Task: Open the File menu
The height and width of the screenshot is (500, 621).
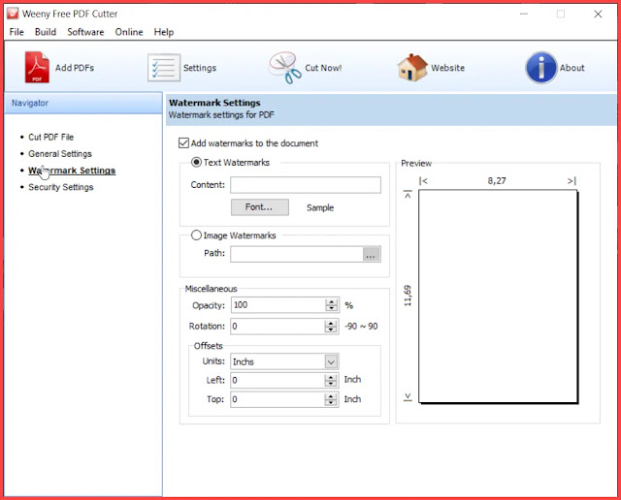Action: pyautogui.click(x=16, y=32)
